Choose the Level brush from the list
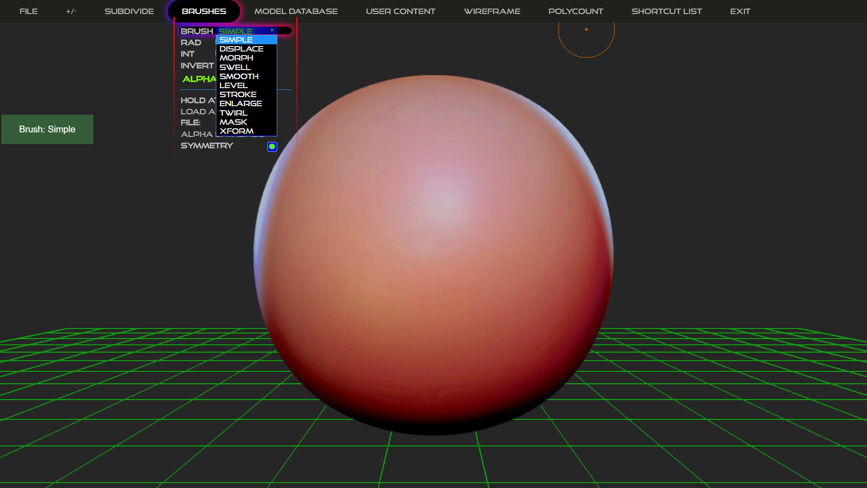 (x=233, y=85)
